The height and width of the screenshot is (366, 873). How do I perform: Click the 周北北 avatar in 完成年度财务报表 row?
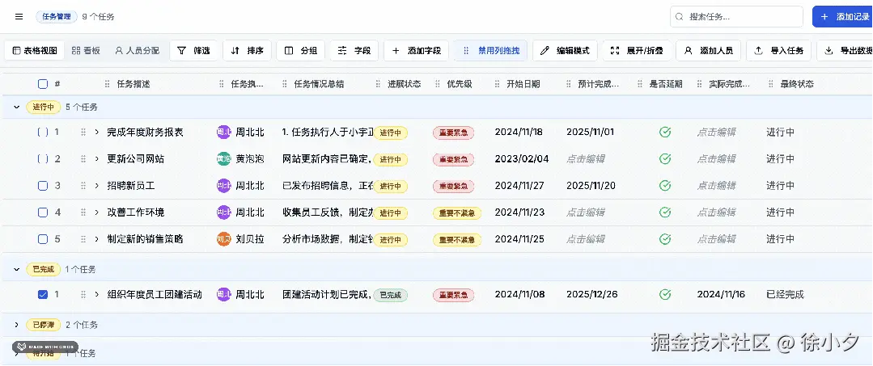click(x=223, y=133)
